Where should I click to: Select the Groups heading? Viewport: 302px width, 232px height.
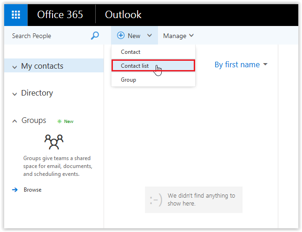(34, 121)
